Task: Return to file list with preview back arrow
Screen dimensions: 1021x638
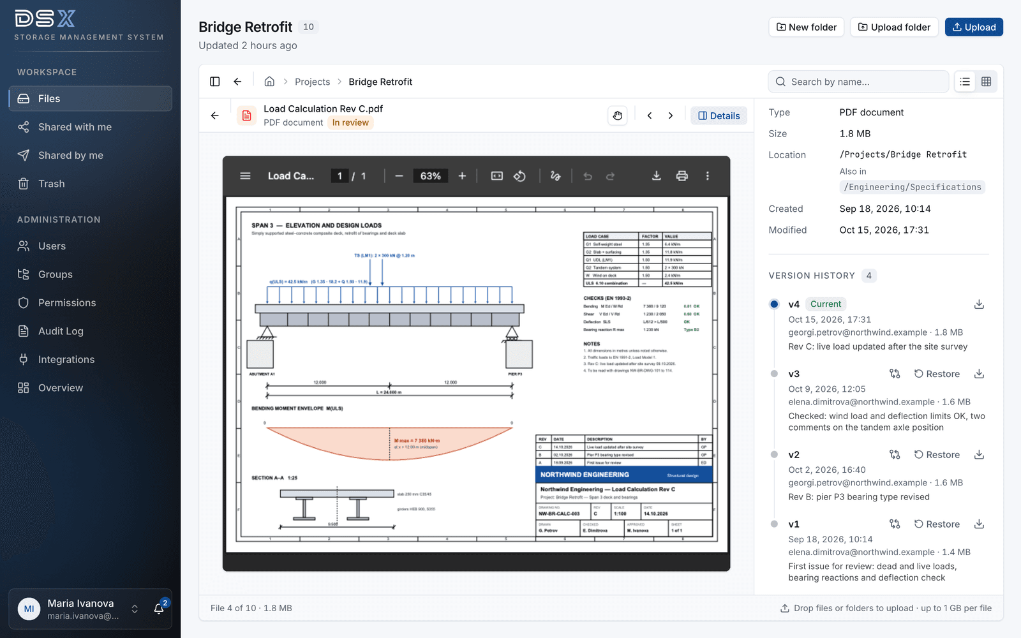Action: 215,115
